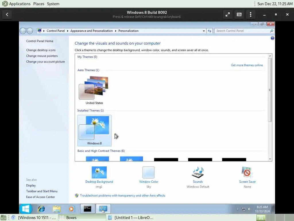Open the Display link
Image resolution: width=294 pixels, height=221 pixels.
click(x=31, y=186)
